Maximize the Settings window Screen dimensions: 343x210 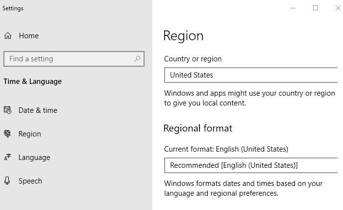(x=316, y=8)
